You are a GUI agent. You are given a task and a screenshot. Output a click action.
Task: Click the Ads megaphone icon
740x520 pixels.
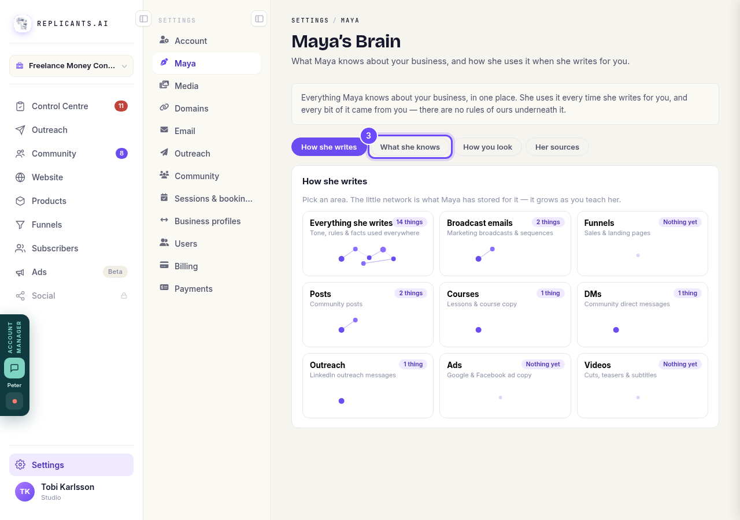coord(20,272)
